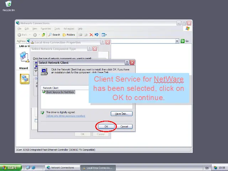The image size is (228, 171).
Task: Click the 'Wizard' group heading
Action: click(x=24, y=68)
